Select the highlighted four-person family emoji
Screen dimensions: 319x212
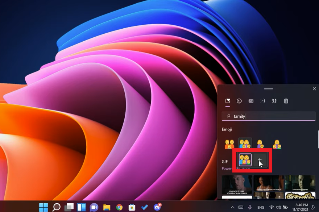(x=245, y=160)
